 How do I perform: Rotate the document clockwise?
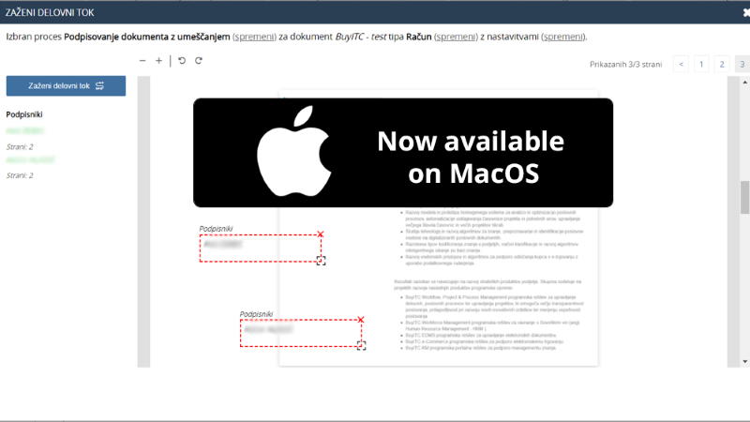(199, 61)
